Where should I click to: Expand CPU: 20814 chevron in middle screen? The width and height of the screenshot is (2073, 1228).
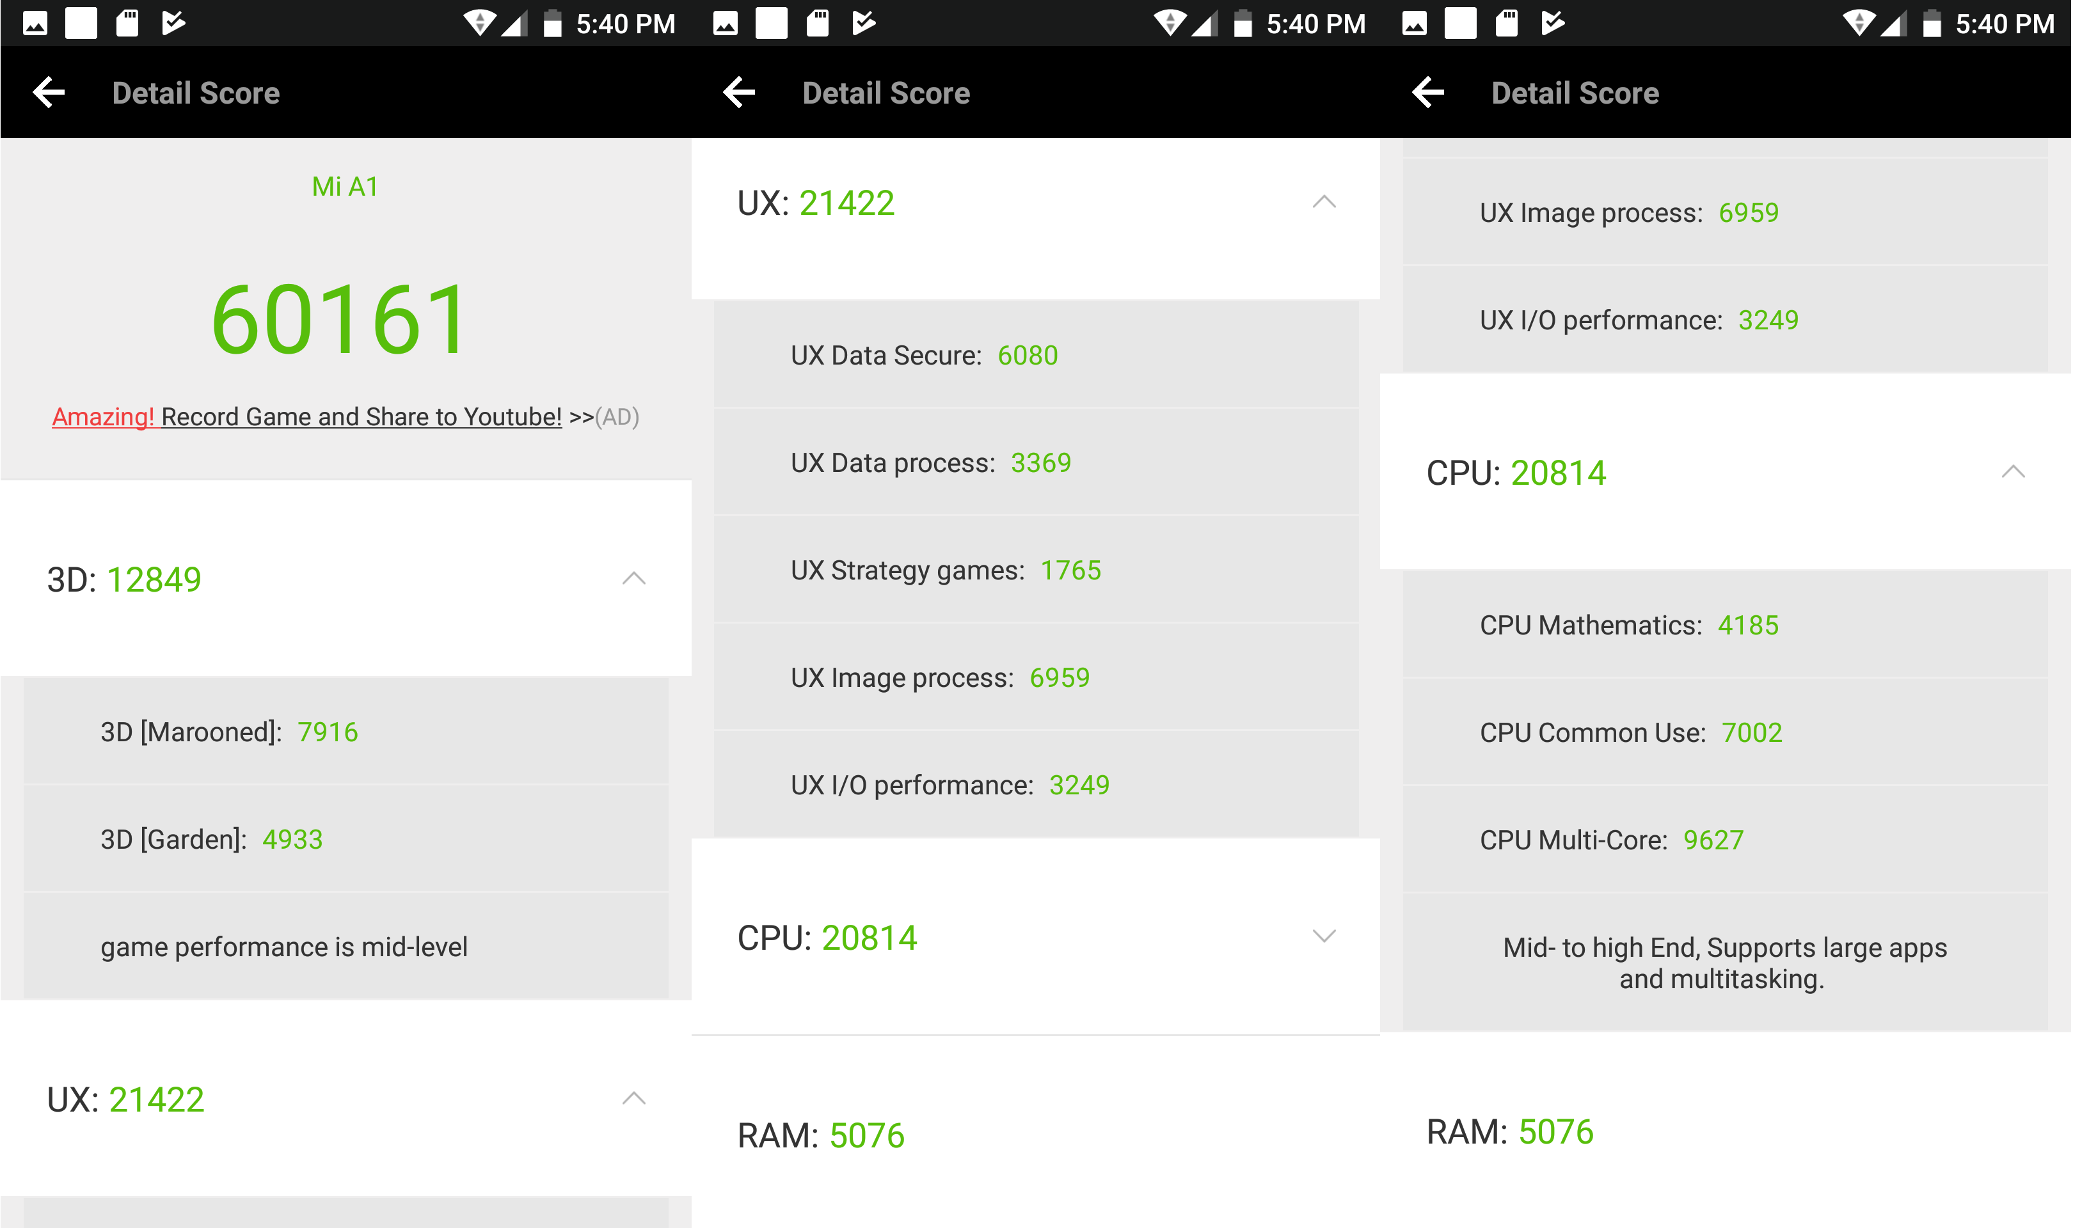[1324, 936]
